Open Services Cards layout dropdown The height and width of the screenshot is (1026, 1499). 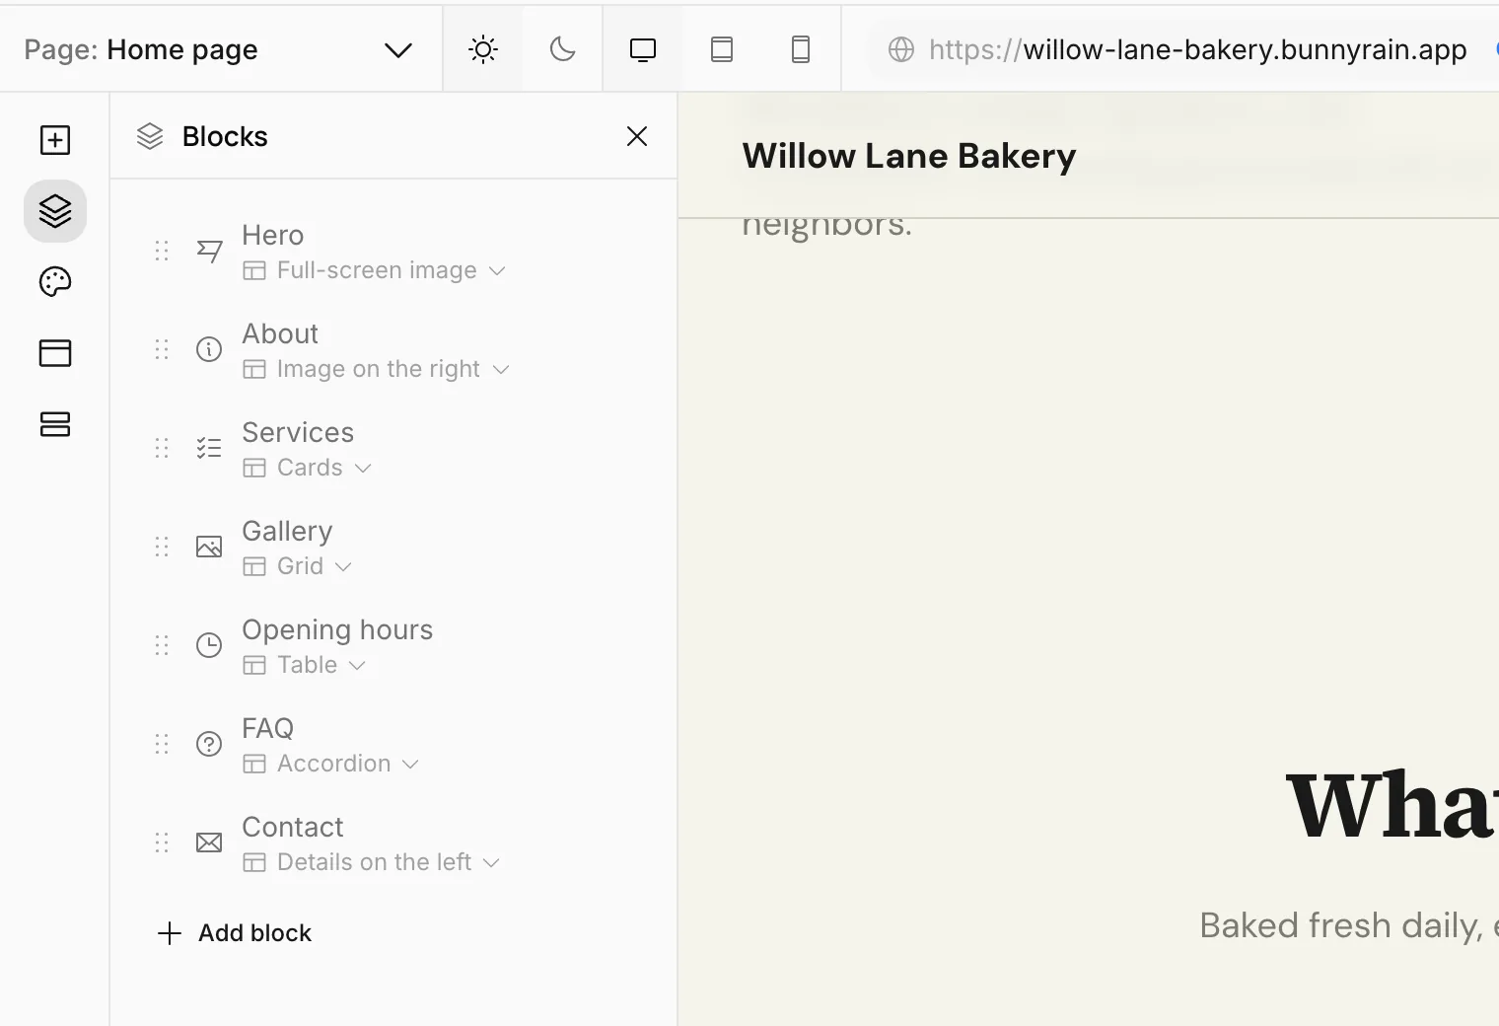[308, 468]
